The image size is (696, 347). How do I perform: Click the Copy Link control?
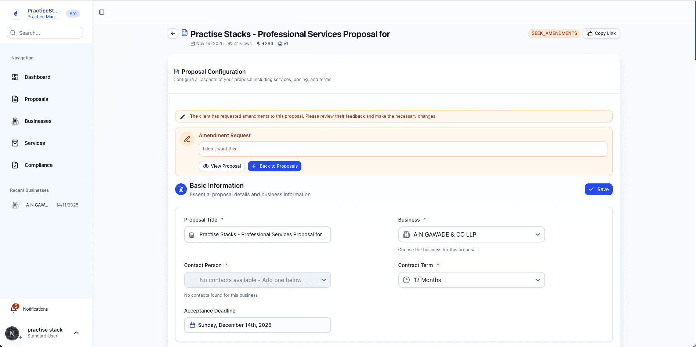[x=601, y=33]
